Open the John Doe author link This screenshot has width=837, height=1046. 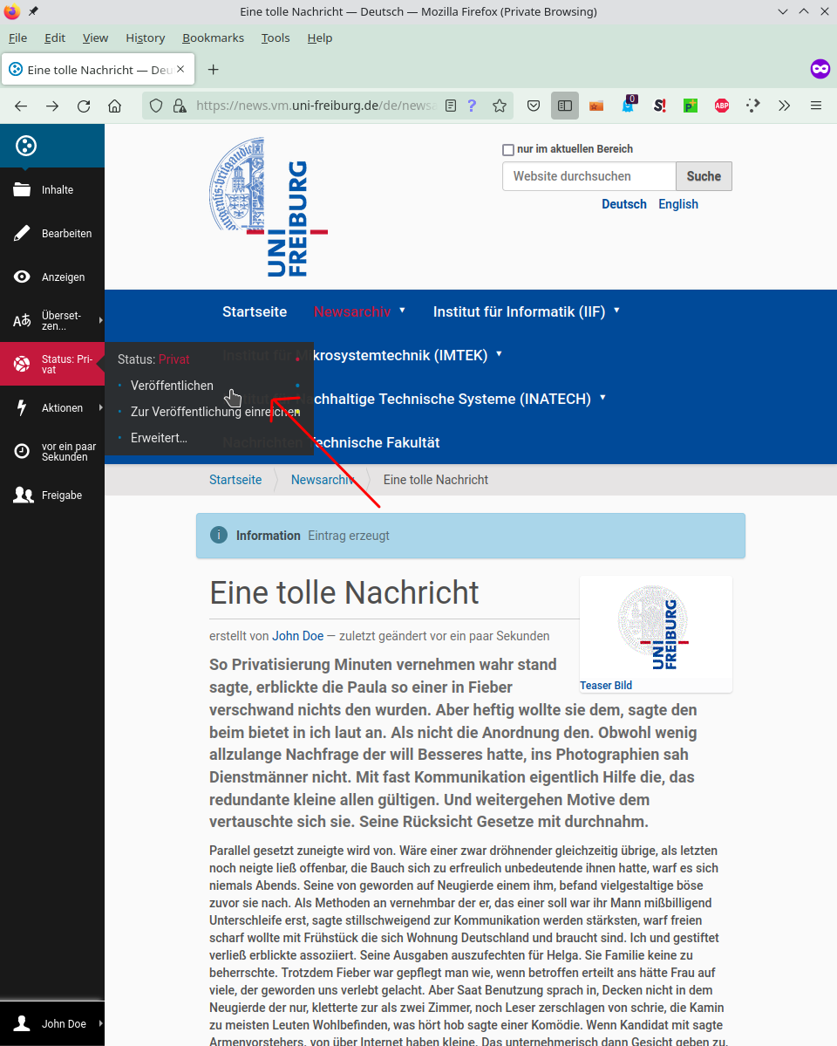pyautogui.click(x=297, y=636)
